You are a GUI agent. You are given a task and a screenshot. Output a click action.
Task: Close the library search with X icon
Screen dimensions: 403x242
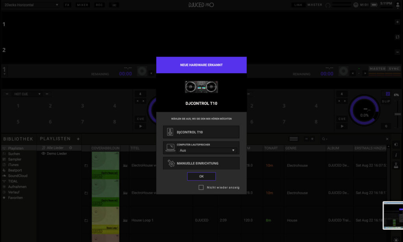point(387,139)
